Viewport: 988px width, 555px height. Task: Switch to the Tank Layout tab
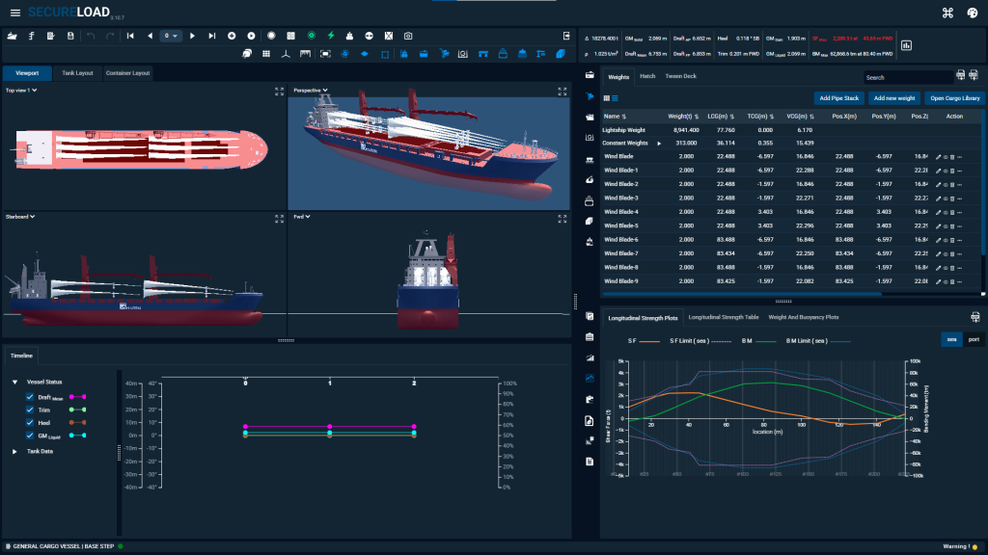coord(77,72)
